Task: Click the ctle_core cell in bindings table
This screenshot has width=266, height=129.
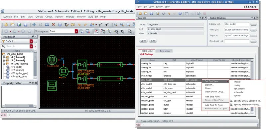Action: [174, 88]
